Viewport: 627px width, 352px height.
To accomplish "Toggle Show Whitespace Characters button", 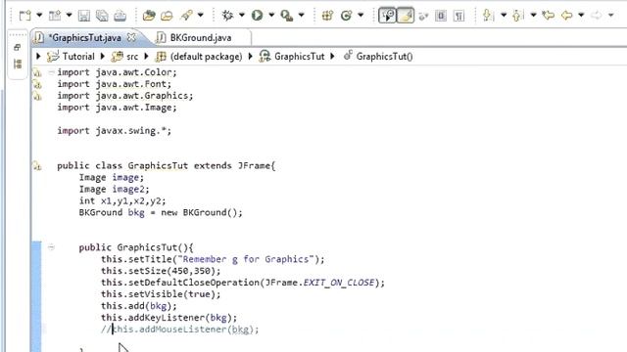I will 459,16.
